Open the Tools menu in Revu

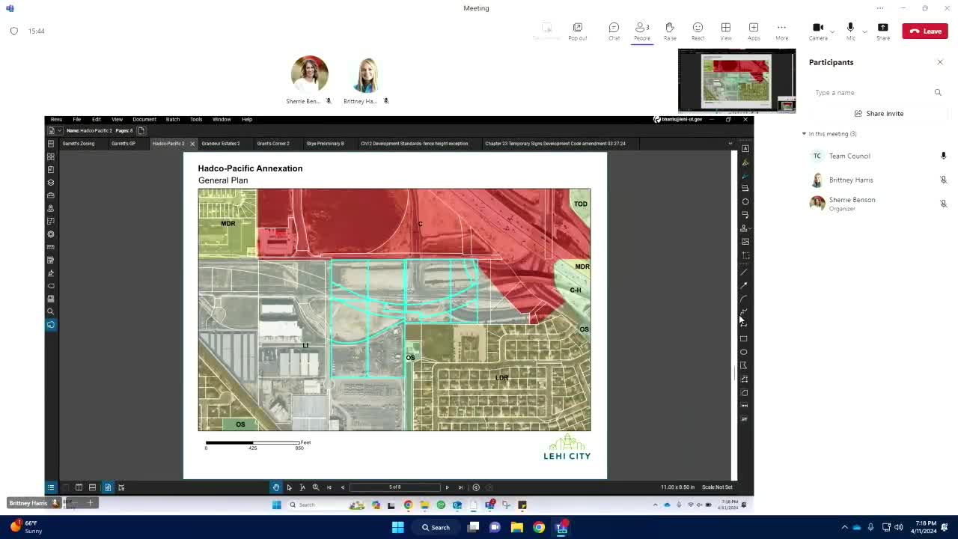click(196, 120)
